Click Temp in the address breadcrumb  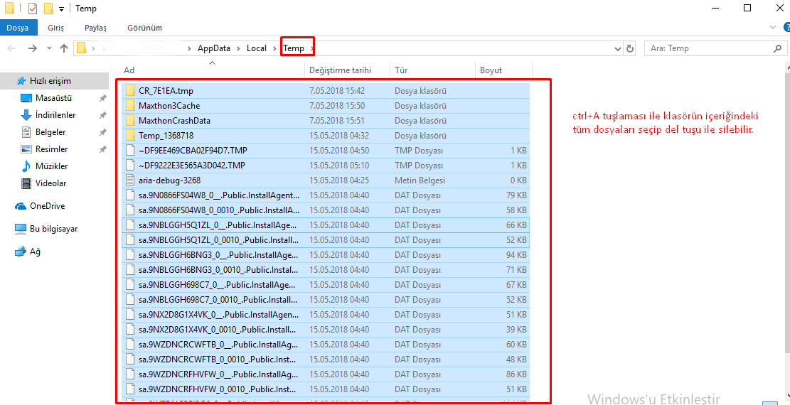coord(294,48)
